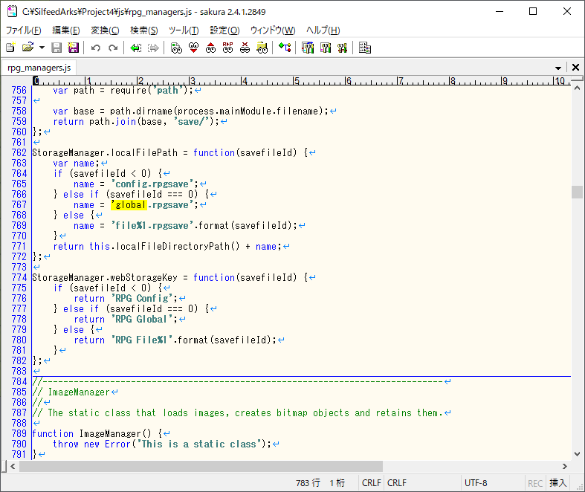Click 'file%1.rpgsave' string on line 769

[x=152, y=226]
